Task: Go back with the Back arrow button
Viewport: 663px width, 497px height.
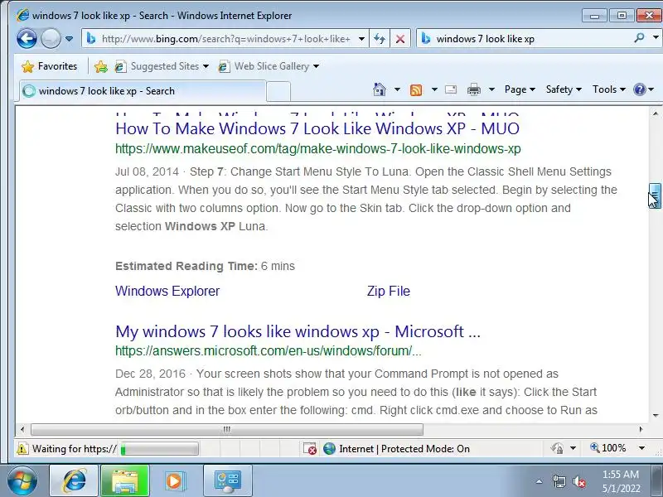Action: (x=27, y=38)
